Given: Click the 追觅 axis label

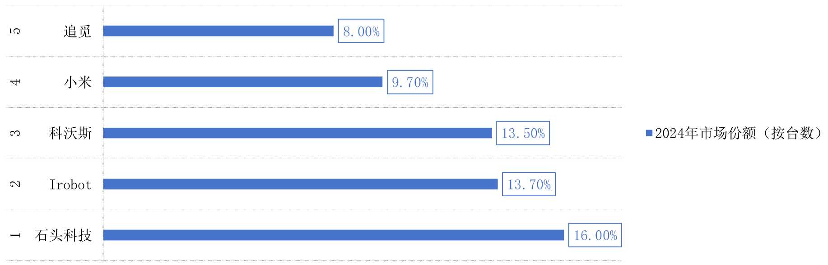Looking at the screenshot, I should tap(77, 31).
